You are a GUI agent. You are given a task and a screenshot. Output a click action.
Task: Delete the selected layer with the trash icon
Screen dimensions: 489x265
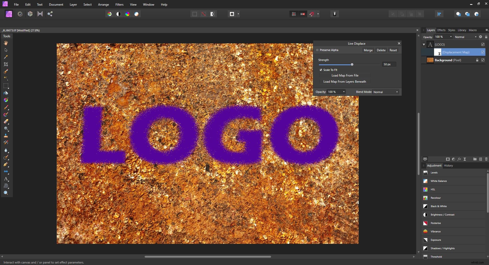[x=486, y=159]
